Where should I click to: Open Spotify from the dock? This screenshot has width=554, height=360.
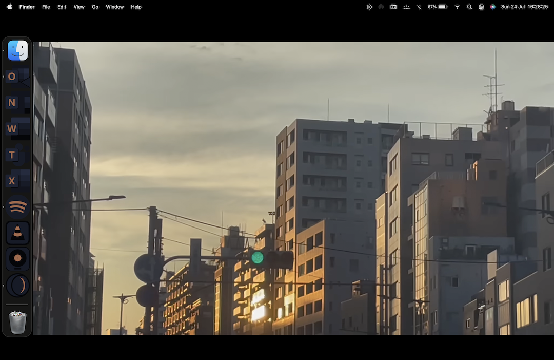point(17,207)
